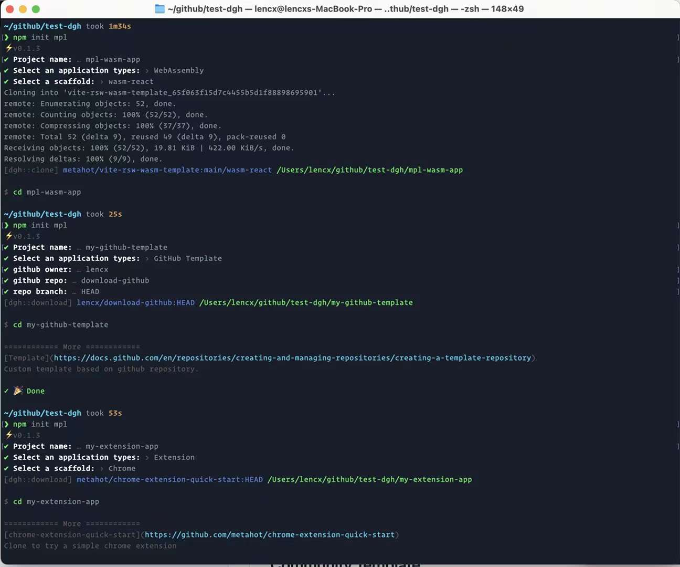
Task: Click the checkmark beside Select a scaffold
Action: pyautogui.click(x=5, y=81)
